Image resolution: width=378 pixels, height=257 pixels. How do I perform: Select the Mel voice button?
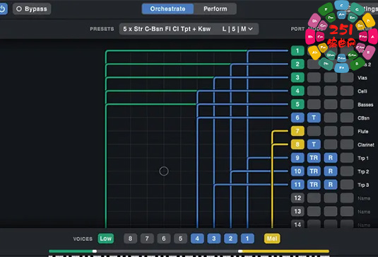click(272, 239)
